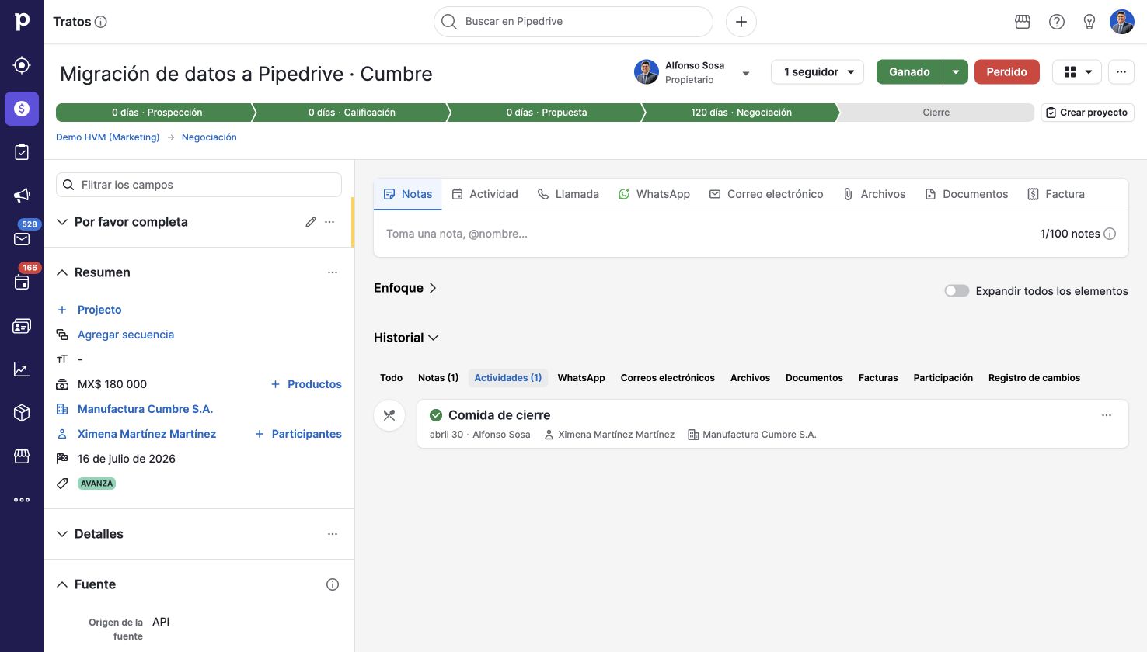
Task: Open Ximena Martínez Martínez in Resumen
Action: coord(147,434)
